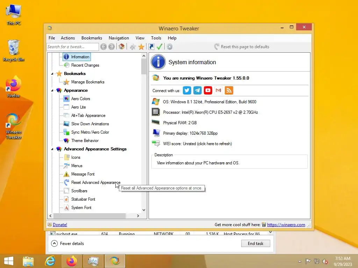Collapse the Appearance tree node
The image size is (358, 268).
(x=52, y=90)
